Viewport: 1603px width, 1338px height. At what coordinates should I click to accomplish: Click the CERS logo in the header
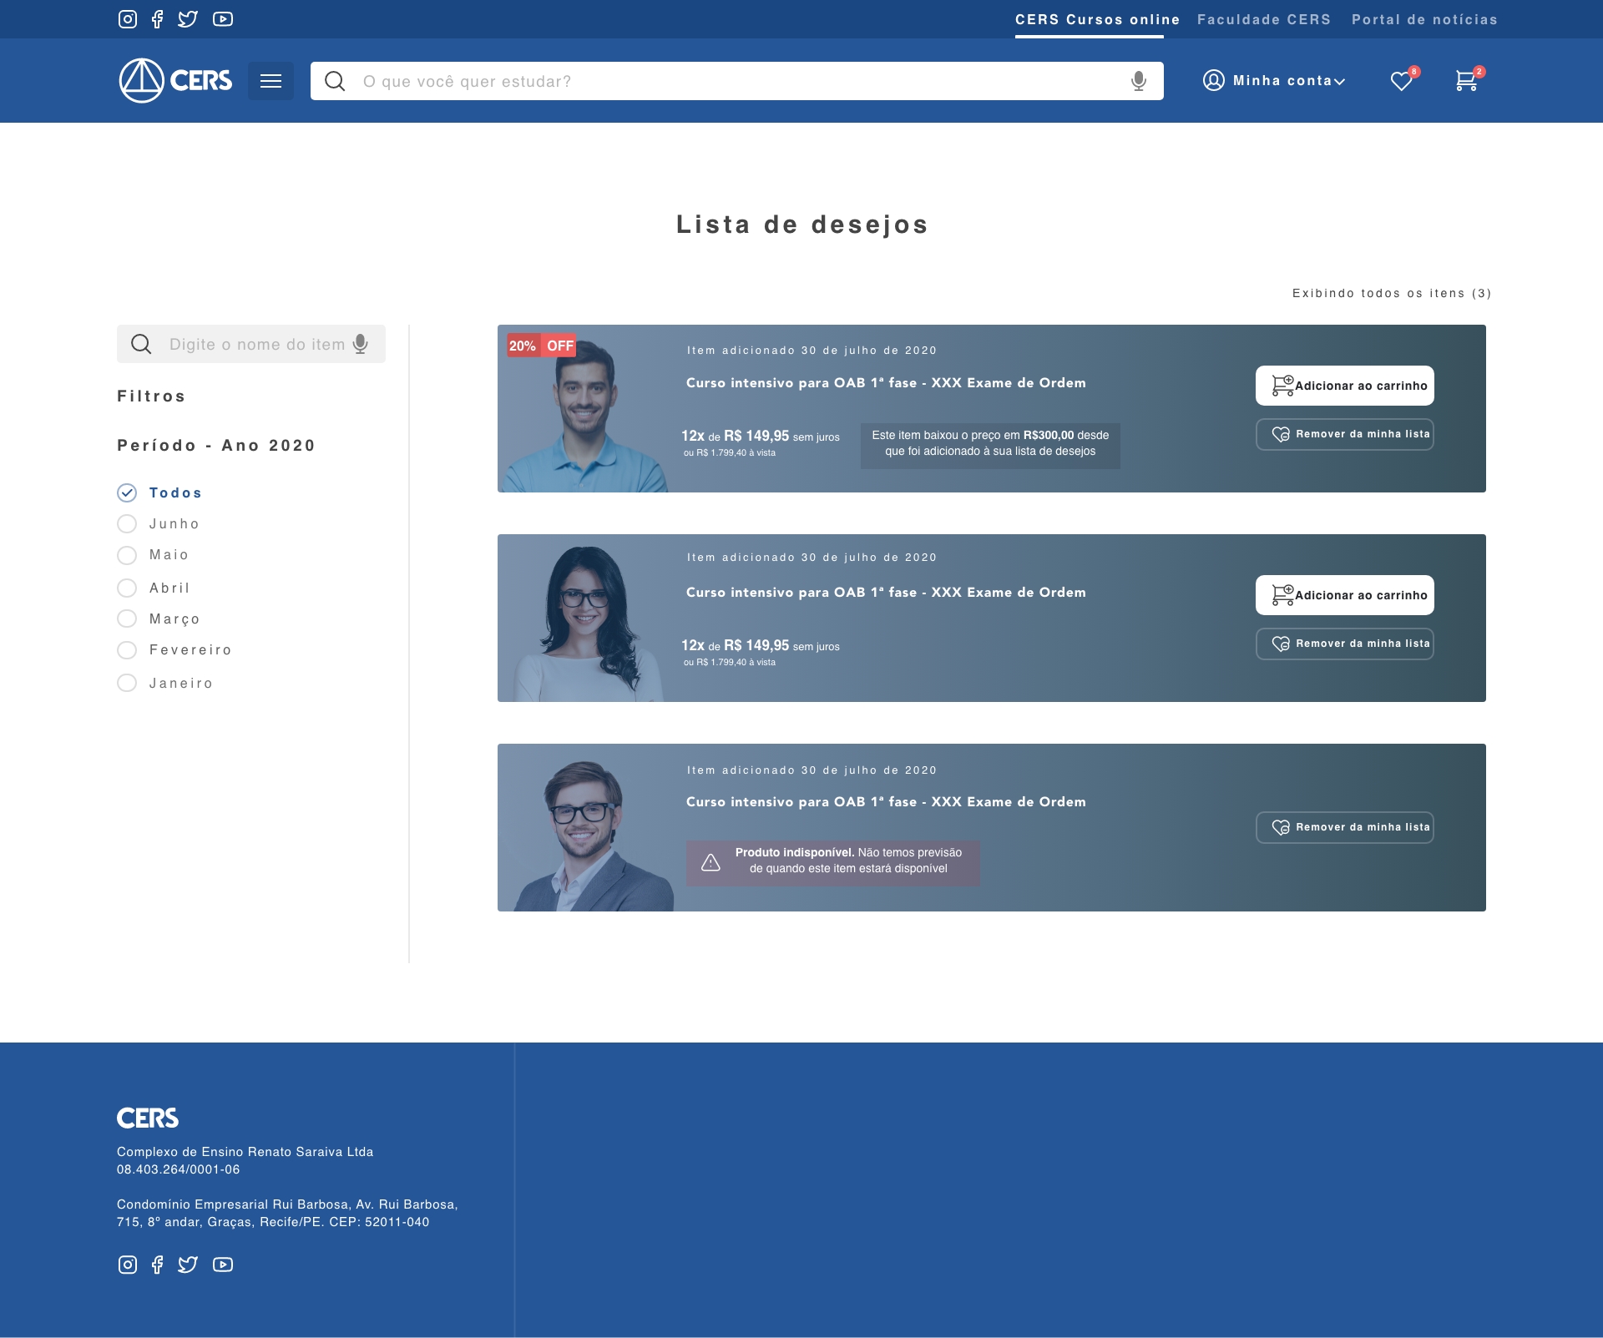[x=175, y=80]
